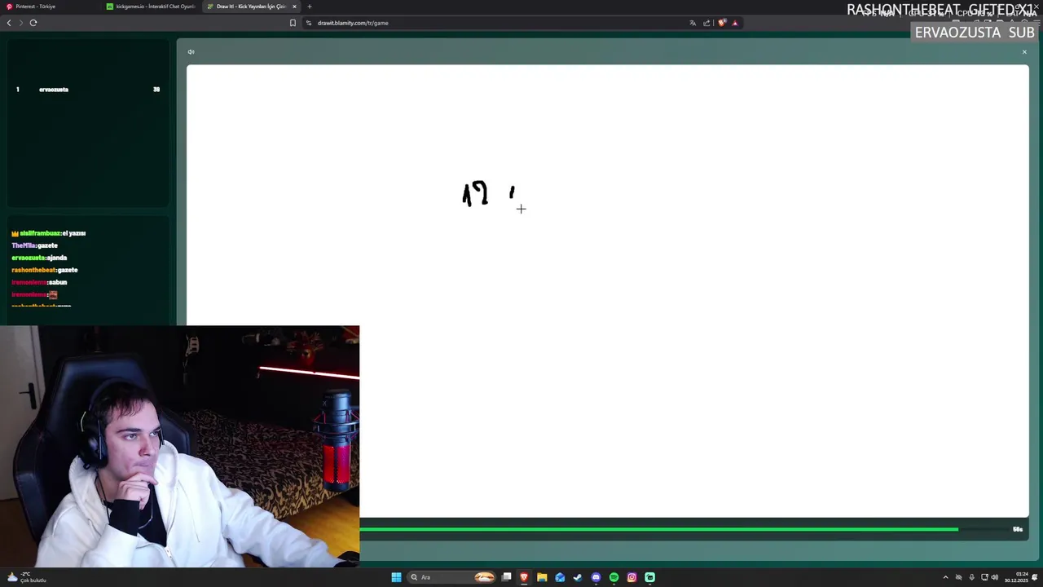Open the notifications bell icon
Viewport: 1043px width, 587px height.
click(x=1036, y=577)
